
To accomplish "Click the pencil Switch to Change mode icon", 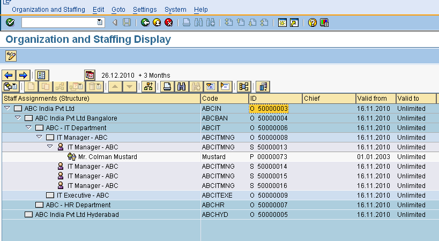I will click(11, 56).
